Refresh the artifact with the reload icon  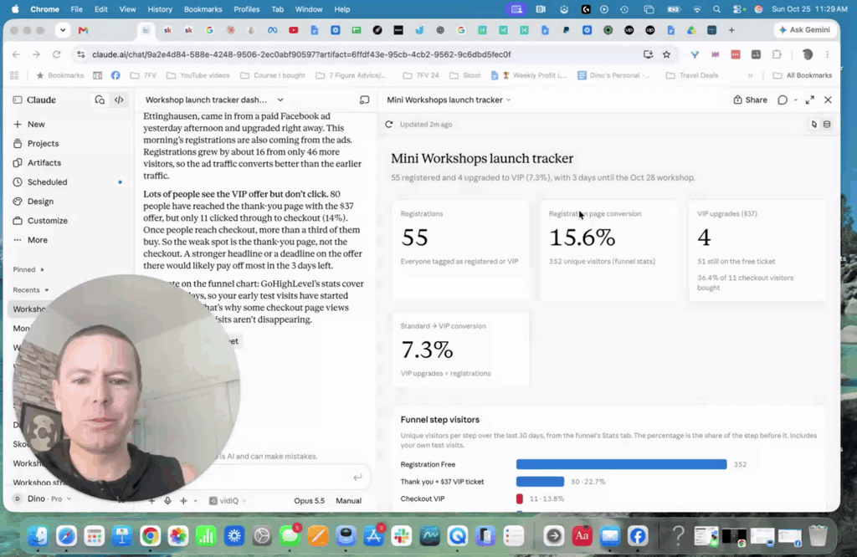[388, 125]
